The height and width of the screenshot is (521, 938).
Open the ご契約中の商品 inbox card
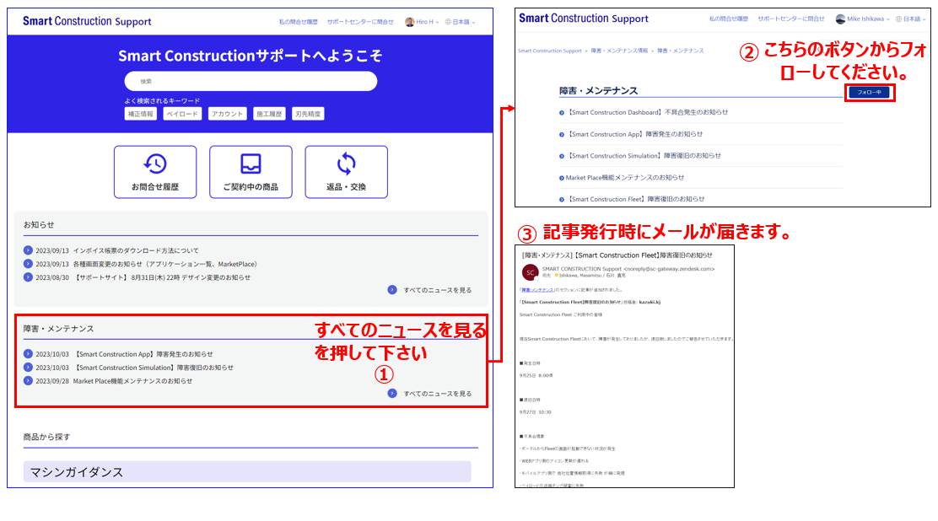[251, 172]
